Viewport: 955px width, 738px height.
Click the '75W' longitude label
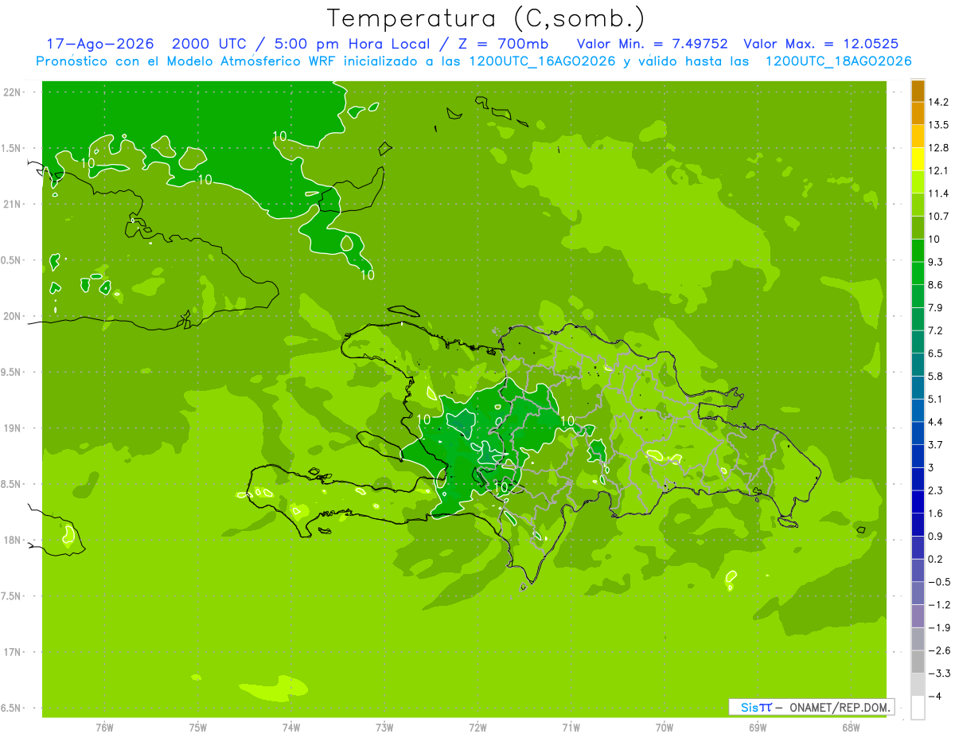(x=198, y=728)
